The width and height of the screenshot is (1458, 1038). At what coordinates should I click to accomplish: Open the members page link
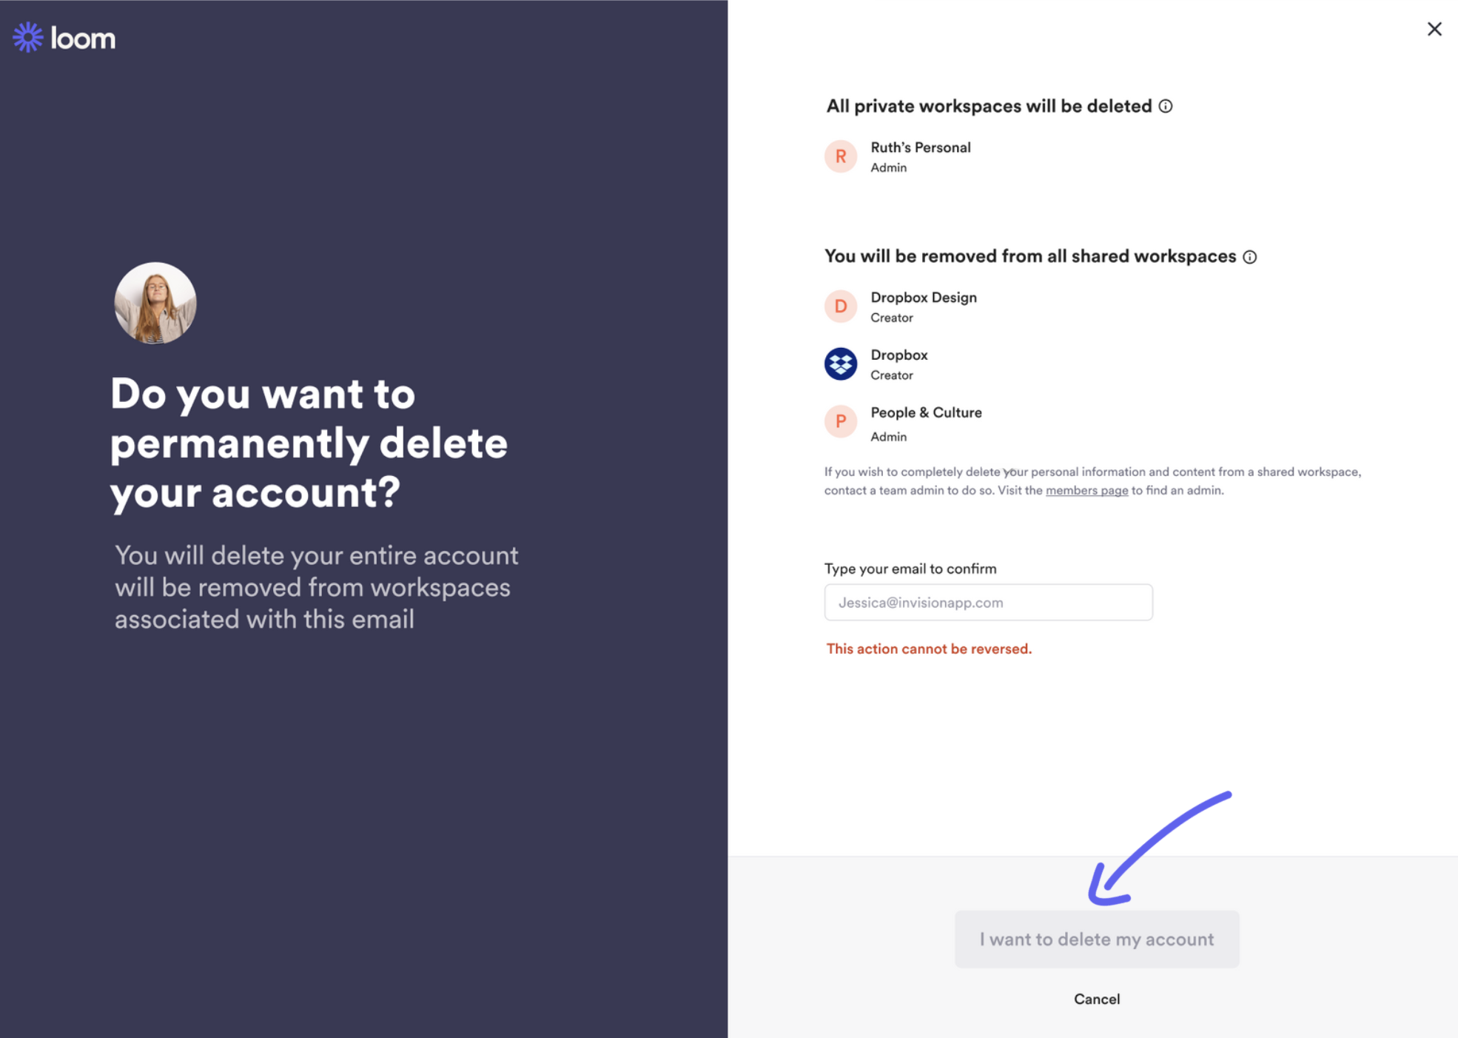pyautogui.click(x=1086, y=490)
